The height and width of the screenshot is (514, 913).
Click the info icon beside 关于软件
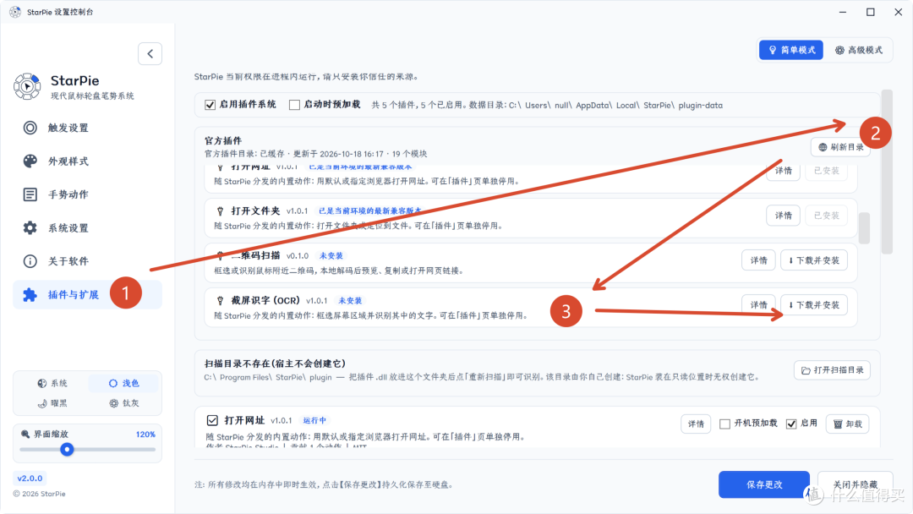(30, 261)
